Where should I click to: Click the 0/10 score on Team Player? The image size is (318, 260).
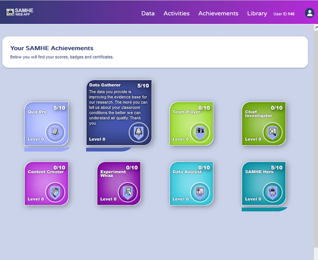click(204, 108)
